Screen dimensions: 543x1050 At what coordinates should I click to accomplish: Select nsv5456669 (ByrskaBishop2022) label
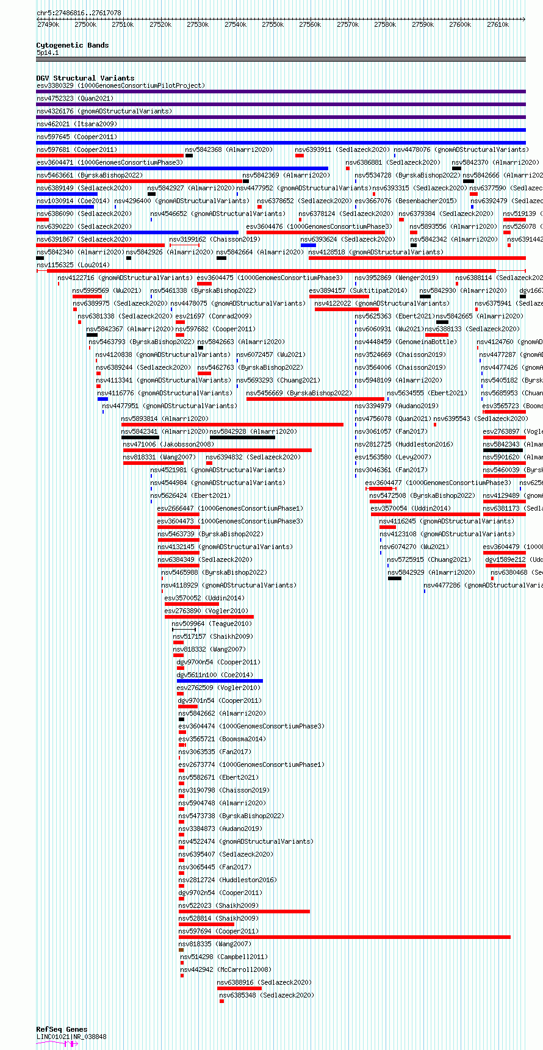300,393
